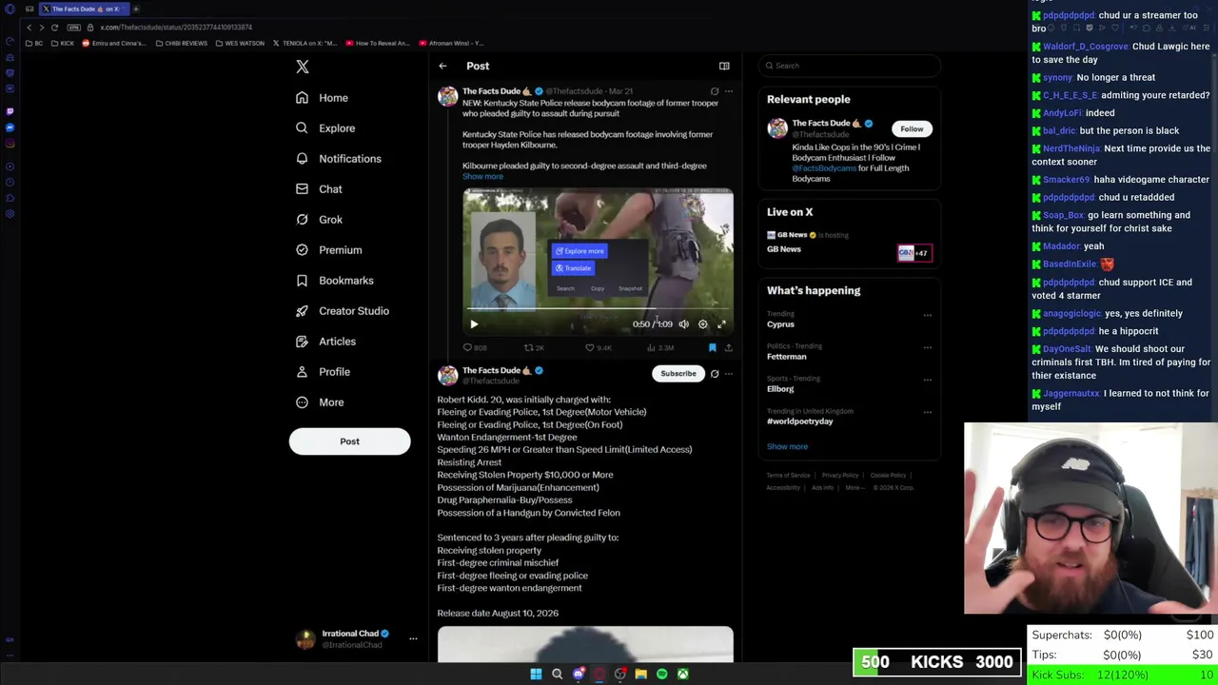Open Spotify from the taskbar
This screenshot has height=685, width=1218.
[662, 674]
